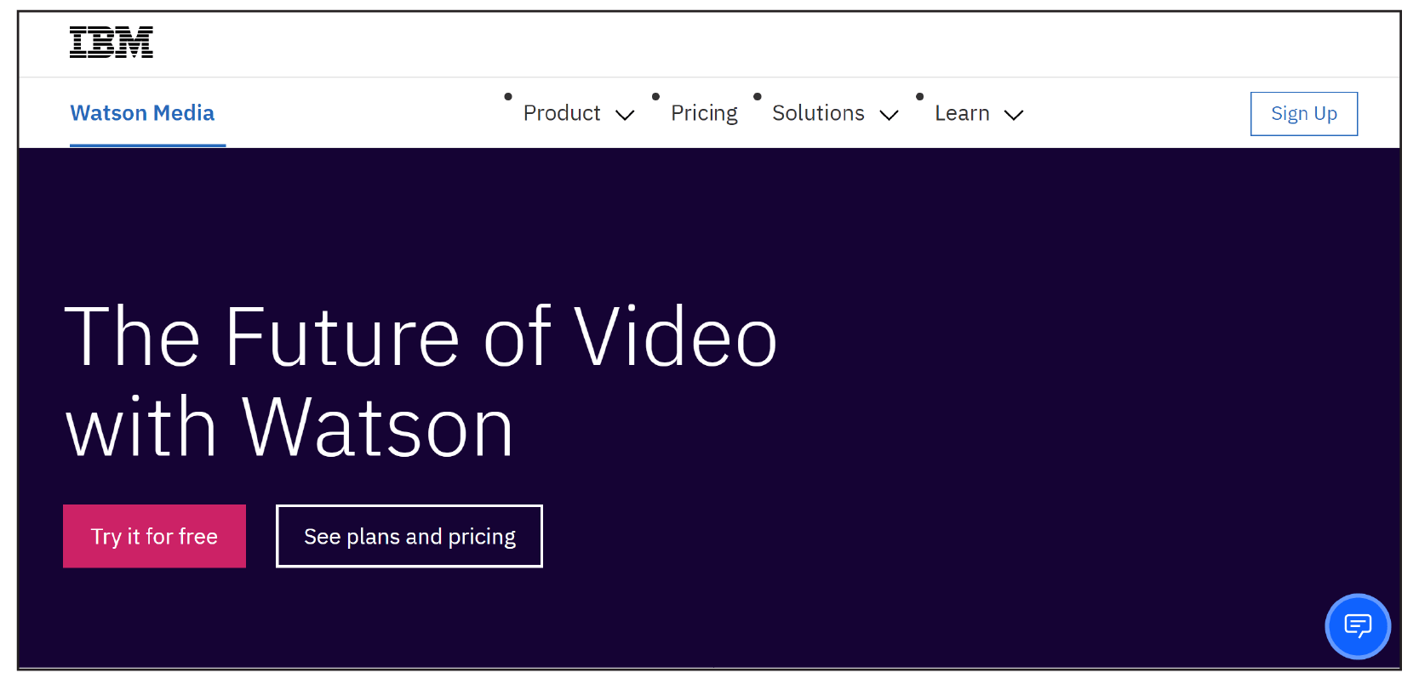
Task: Click the blue underline beneath Watson Media
Action: coord(147,145)
